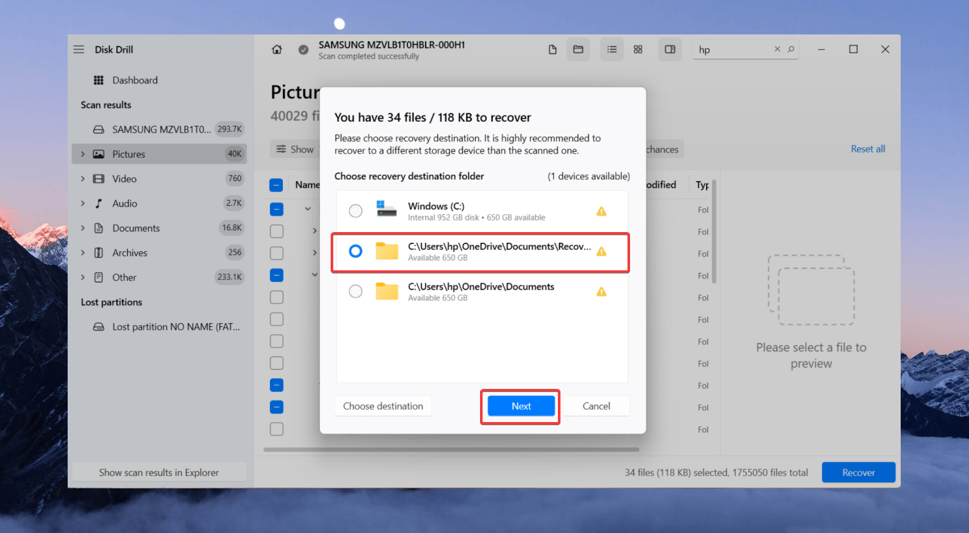Click Reset all link
The image size is (969, 533).
click(868, 149)
